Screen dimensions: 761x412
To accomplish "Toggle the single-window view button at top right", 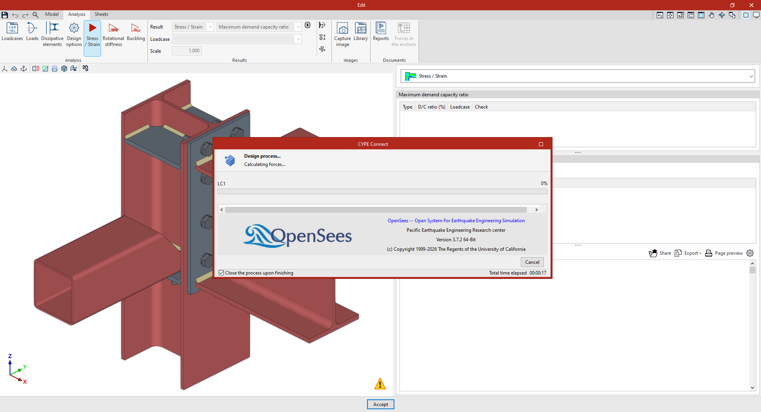I will pyautogui.click(x=746, y=15).
